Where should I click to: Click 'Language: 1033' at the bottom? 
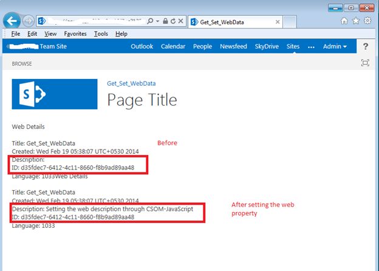click(x=33, y=226)
